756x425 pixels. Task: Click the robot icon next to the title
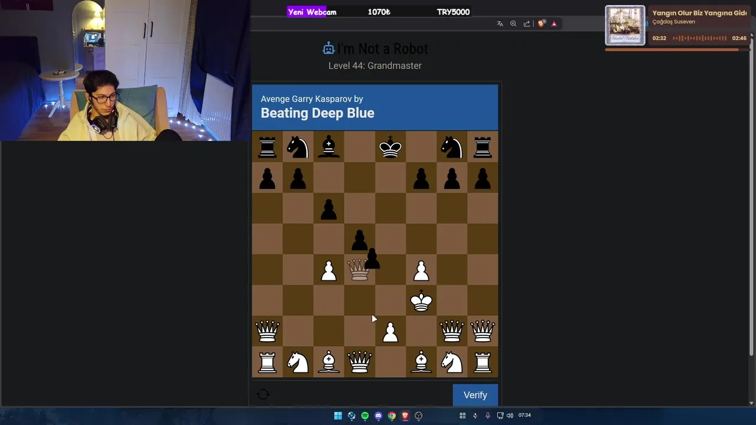329,48
